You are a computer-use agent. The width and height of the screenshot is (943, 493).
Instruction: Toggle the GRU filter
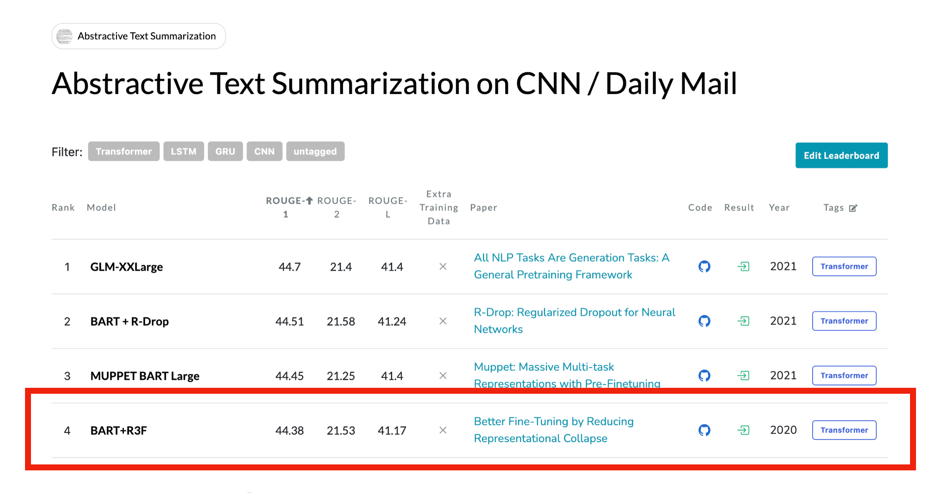click(225, 151)
